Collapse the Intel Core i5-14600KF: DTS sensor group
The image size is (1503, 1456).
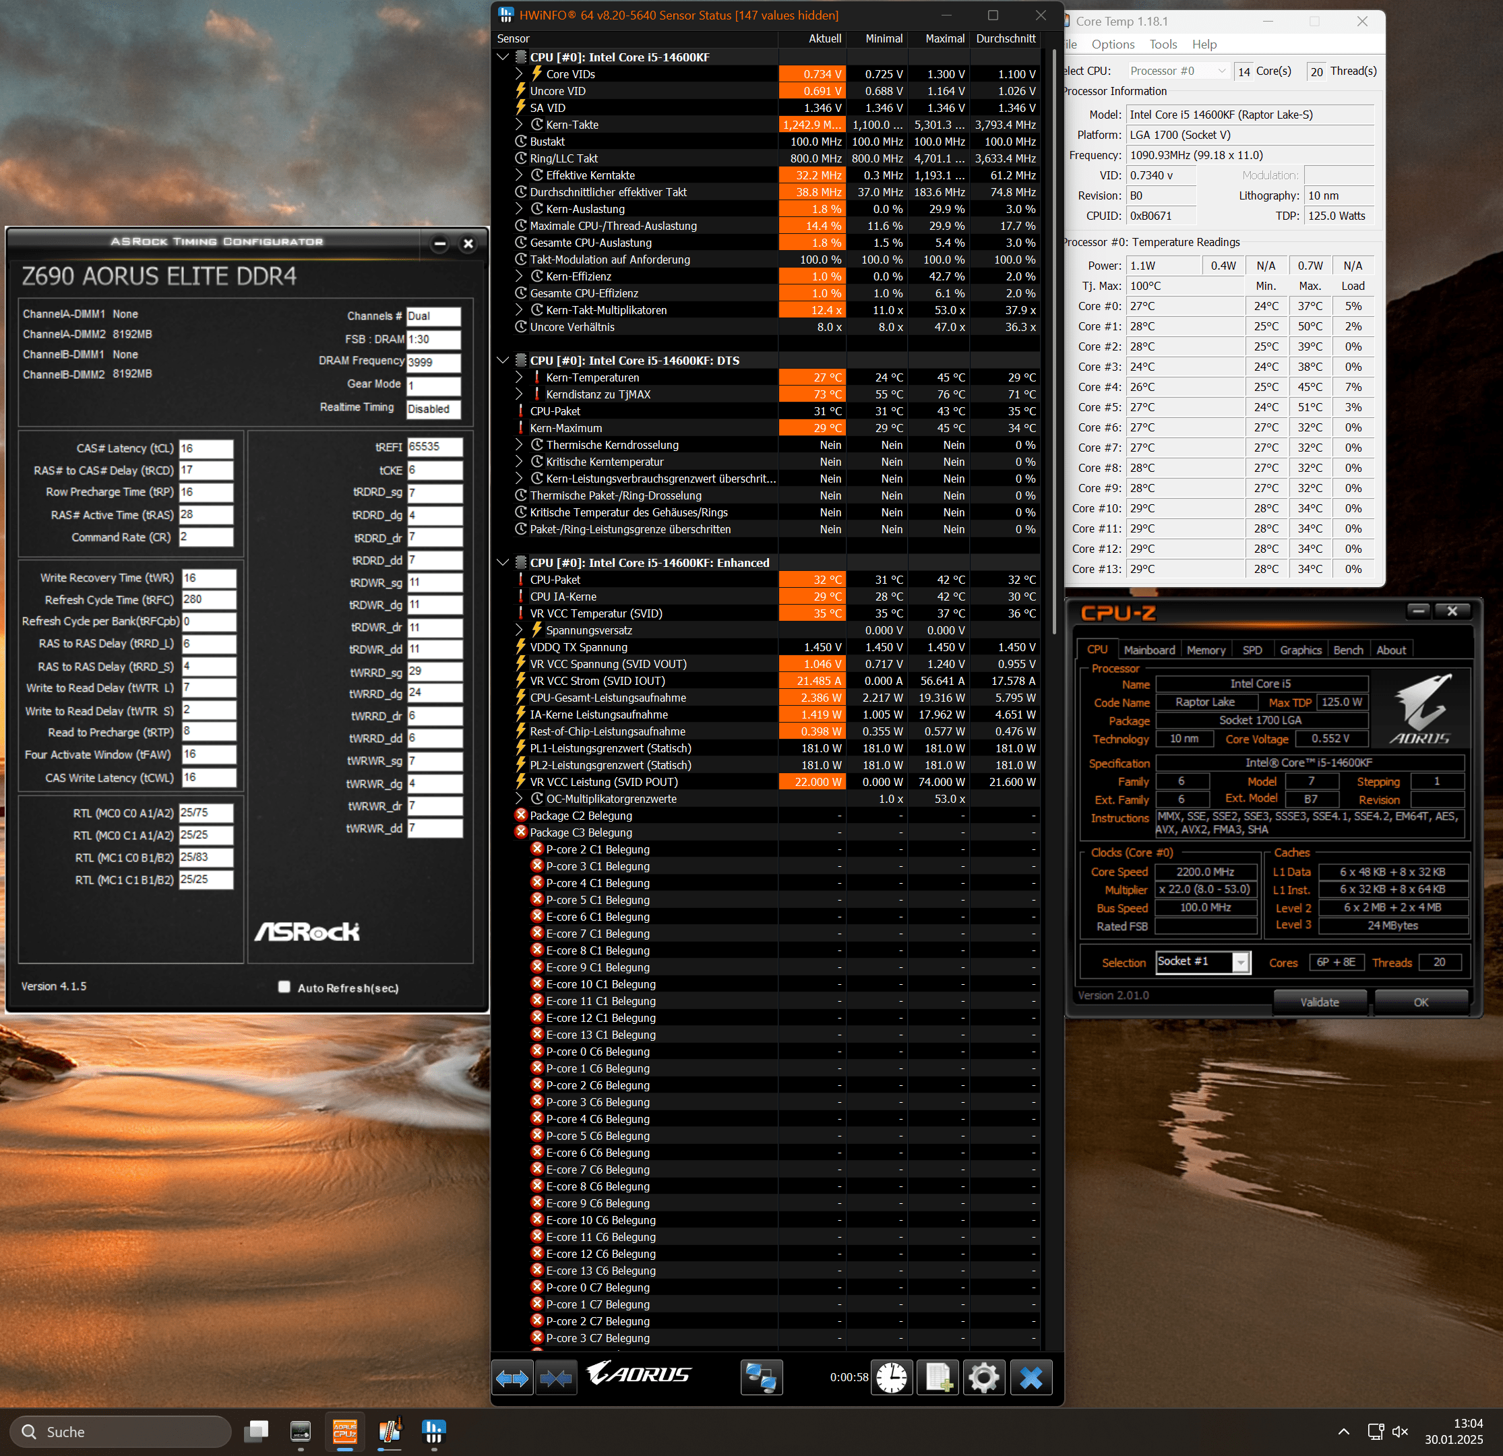pyautogui.click(x=503, y=360)
